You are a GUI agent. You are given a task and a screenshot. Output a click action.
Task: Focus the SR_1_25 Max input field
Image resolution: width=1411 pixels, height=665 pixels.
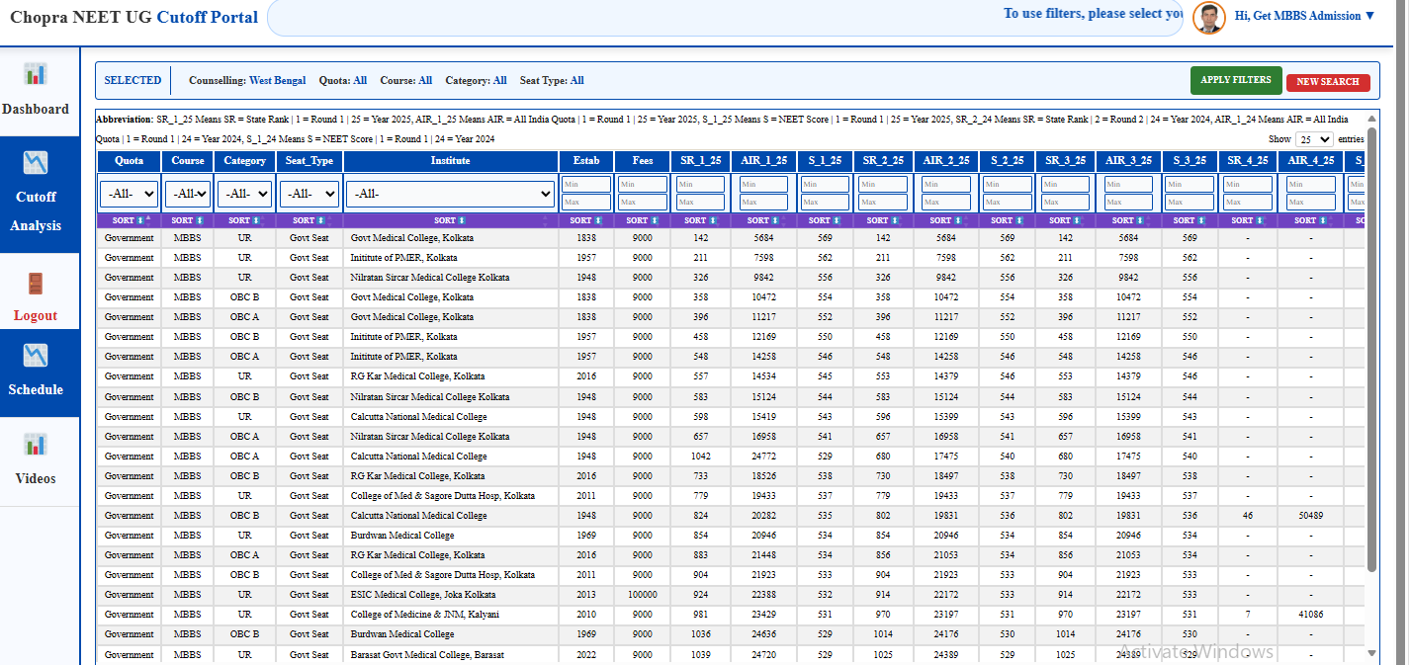coord(700,203)
